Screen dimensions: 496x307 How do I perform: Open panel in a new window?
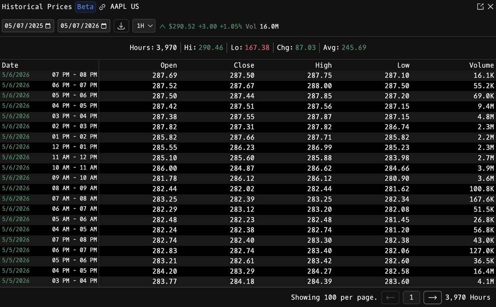480,7
